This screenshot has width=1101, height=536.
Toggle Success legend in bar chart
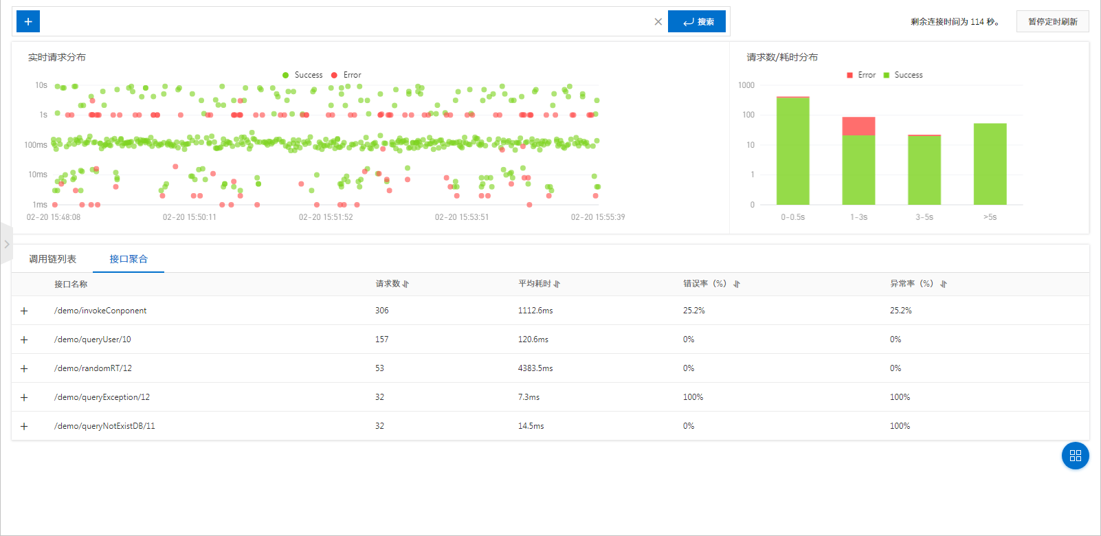tap(903, 75)
